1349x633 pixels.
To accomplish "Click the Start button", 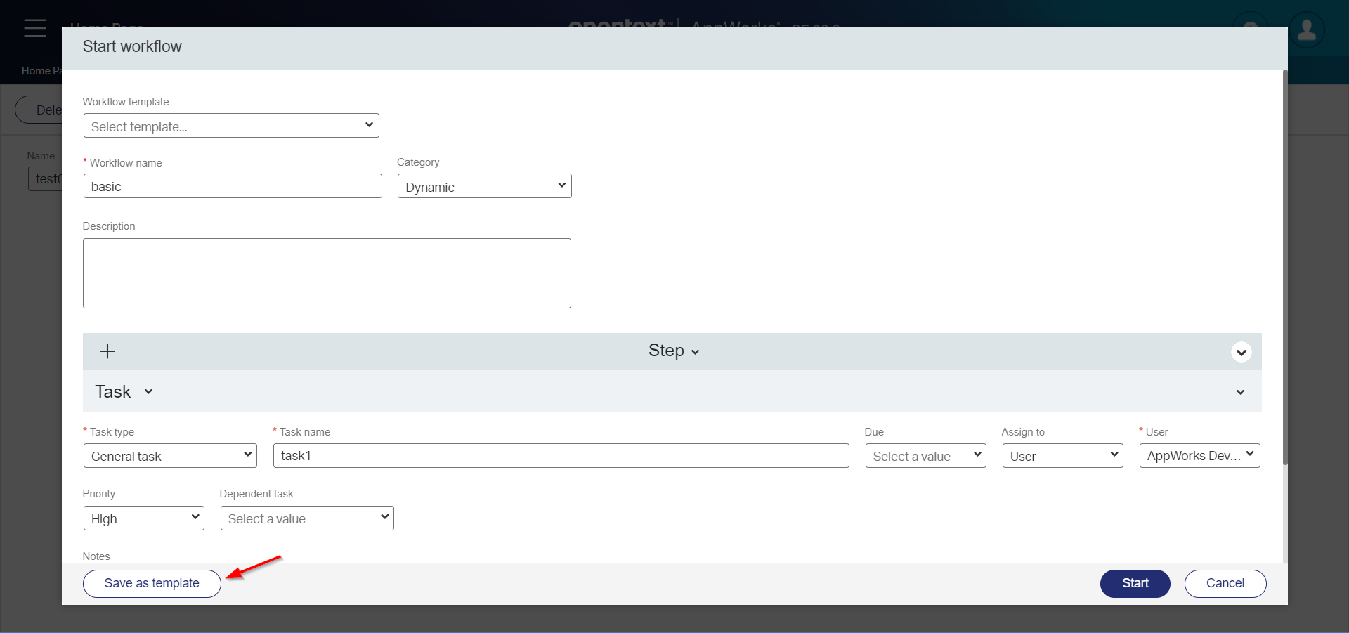I will 1135,583.
